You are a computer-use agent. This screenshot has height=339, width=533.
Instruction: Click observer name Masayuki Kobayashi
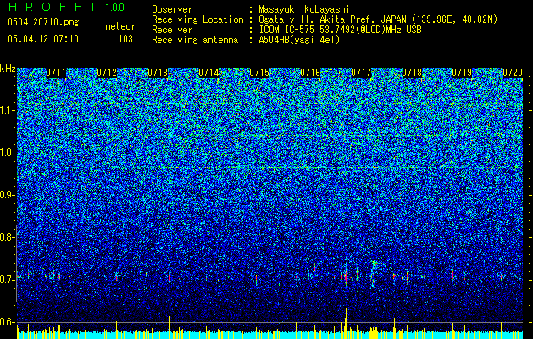click(x=304, y=9)
